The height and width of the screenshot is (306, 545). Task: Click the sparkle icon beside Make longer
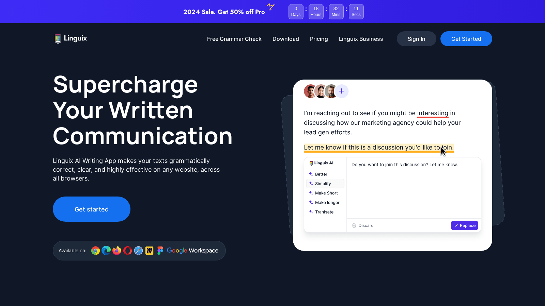tap(311, 202)
